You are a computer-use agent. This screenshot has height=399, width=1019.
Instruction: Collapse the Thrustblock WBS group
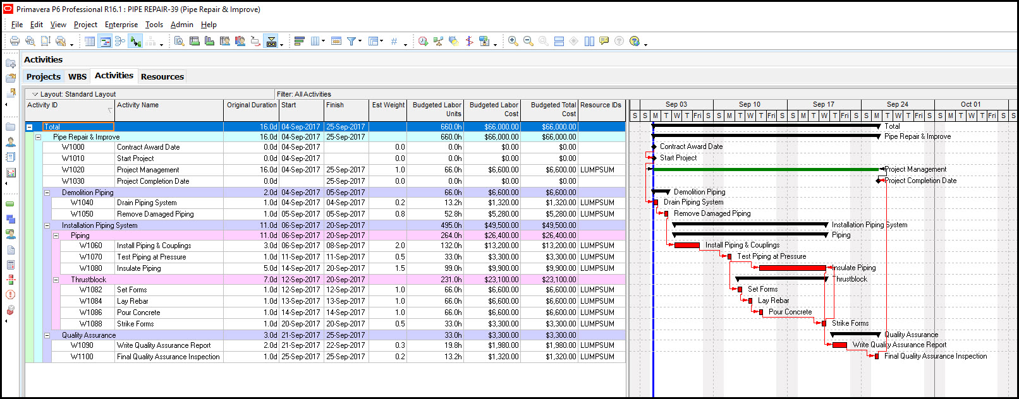click(56, 280)
